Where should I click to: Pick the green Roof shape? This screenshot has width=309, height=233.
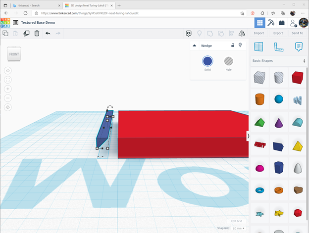[x=259, y=122]
